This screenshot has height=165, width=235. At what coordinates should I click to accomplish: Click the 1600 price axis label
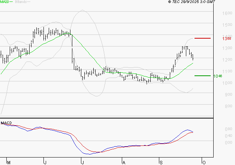click(x=227, y=13)
